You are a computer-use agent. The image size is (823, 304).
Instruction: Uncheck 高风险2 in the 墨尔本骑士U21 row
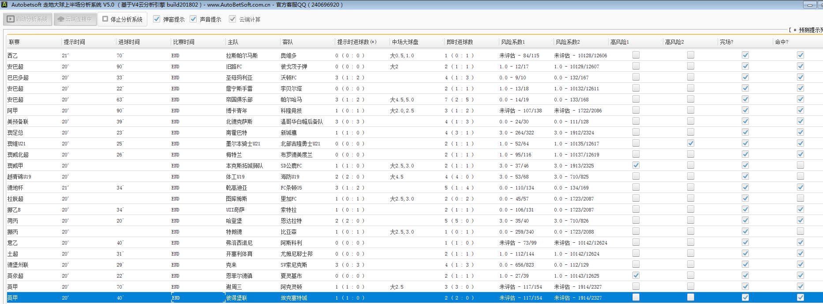(x=690, y=143)
